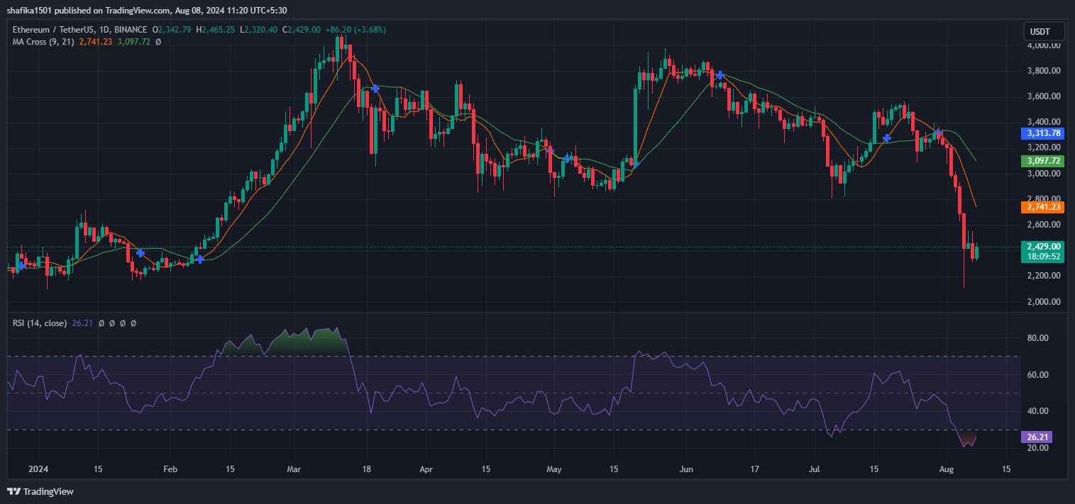Click the 2,000.00 price axis label

pos(1043,302)
